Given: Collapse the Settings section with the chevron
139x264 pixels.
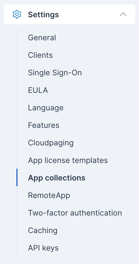Looking at the screenshot, I should [x=123, y=14].
